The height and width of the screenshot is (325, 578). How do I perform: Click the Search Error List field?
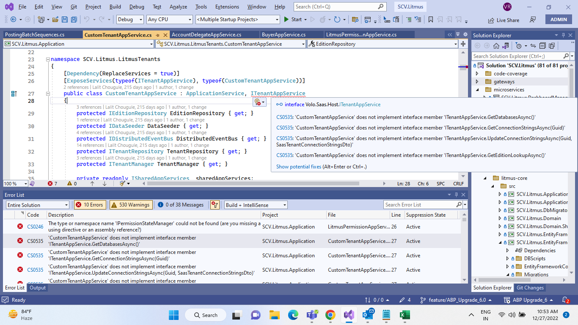[x=419, y=205]
